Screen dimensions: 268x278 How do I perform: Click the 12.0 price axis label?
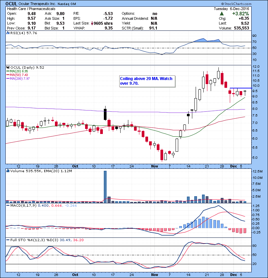(256, 67)
